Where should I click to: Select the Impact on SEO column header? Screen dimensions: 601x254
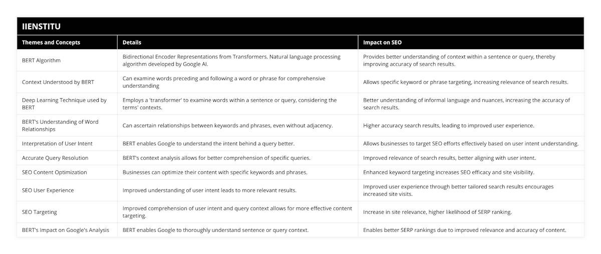coord(382,43)
